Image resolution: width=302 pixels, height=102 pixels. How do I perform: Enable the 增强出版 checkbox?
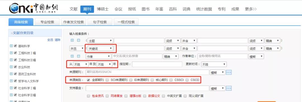point(126,96)
